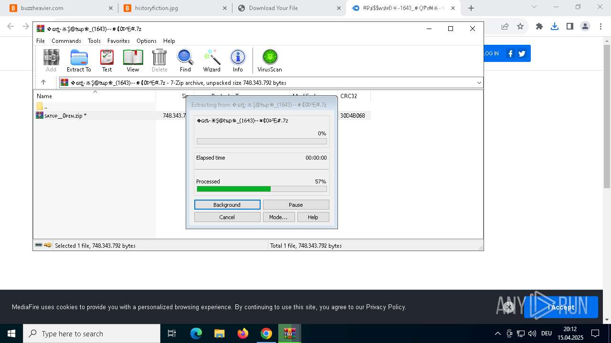
Task: Sort file list by Name column
Action: coord(95,96)
